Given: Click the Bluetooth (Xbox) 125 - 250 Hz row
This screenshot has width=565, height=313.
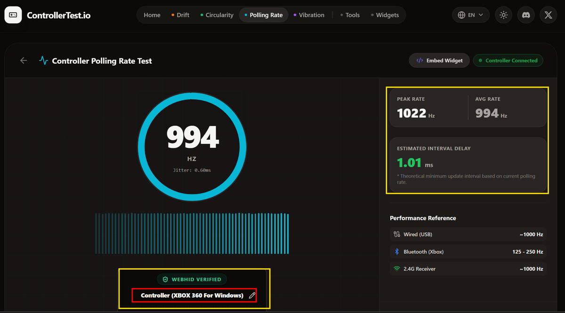Looking at the screenshot, I should coord(468,252).
